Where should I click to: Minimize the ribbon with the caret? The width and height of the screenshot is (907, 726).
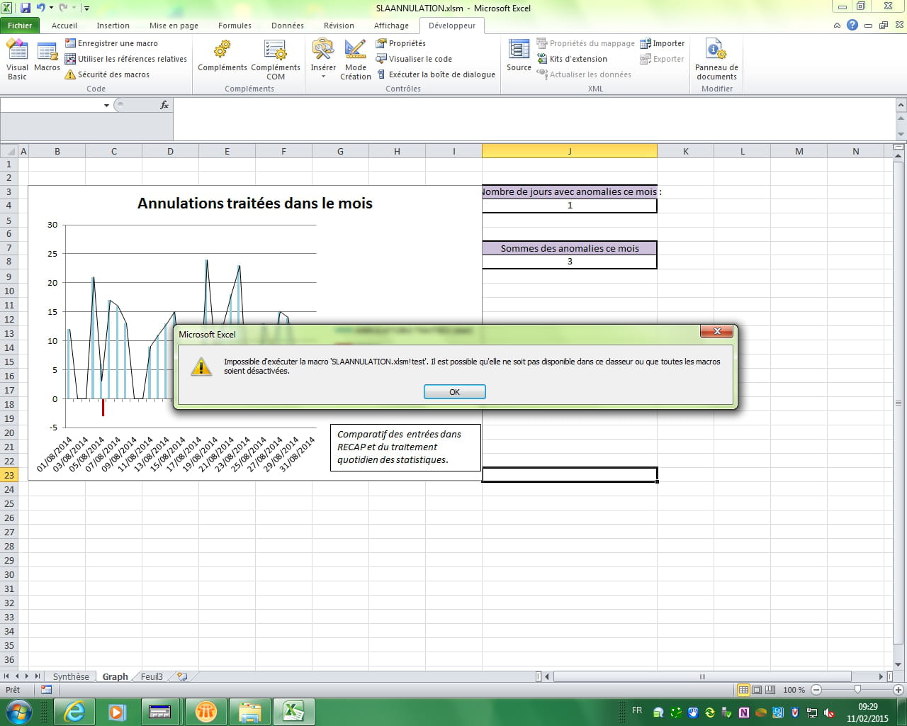[837, 26]
